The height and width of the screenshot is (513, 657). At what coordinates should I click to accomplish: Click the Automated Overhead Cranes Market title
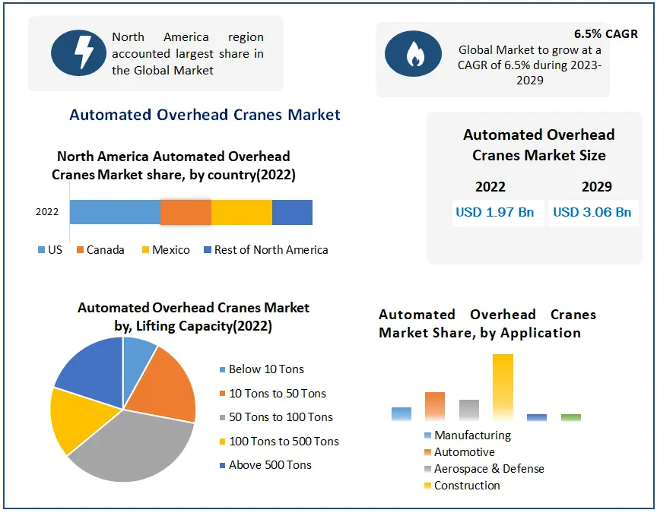[x=205, y=115]
